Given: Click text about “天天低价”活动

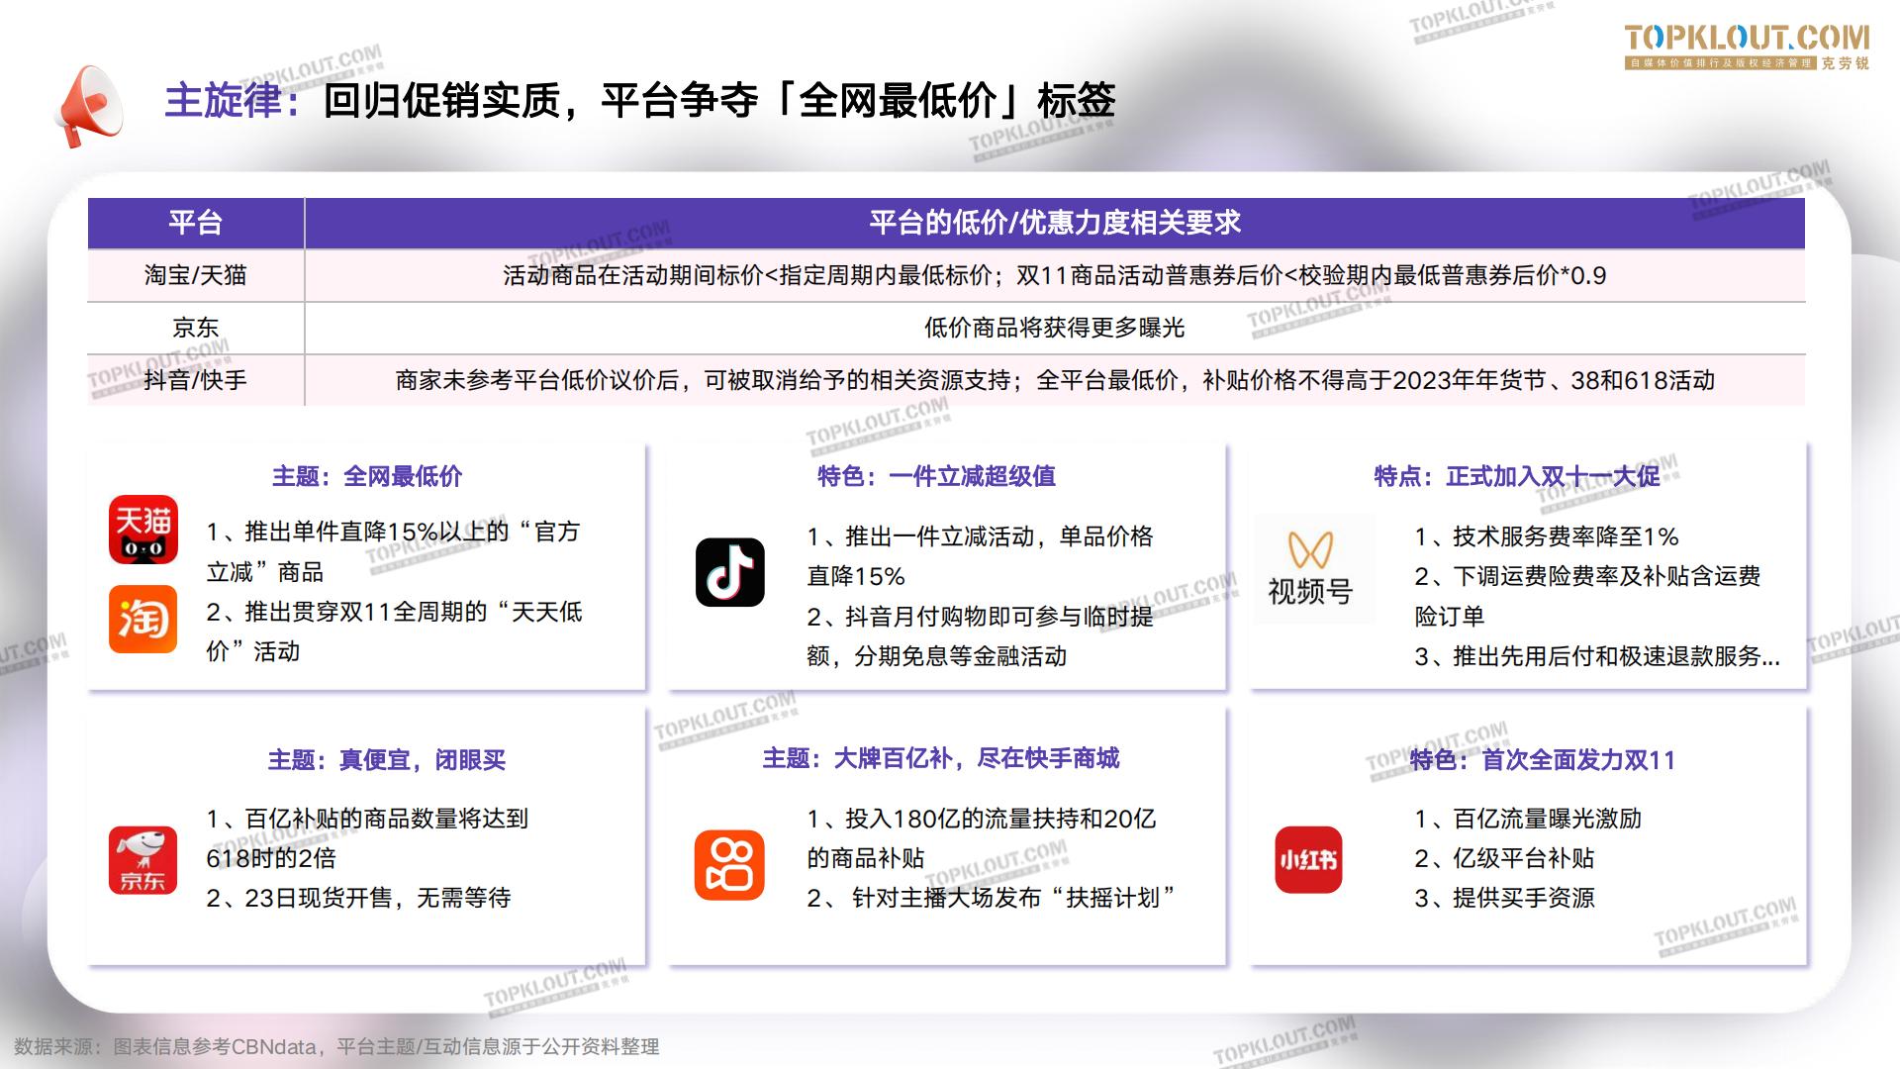Looking at the screenshot, I should [x=394, y=632].
